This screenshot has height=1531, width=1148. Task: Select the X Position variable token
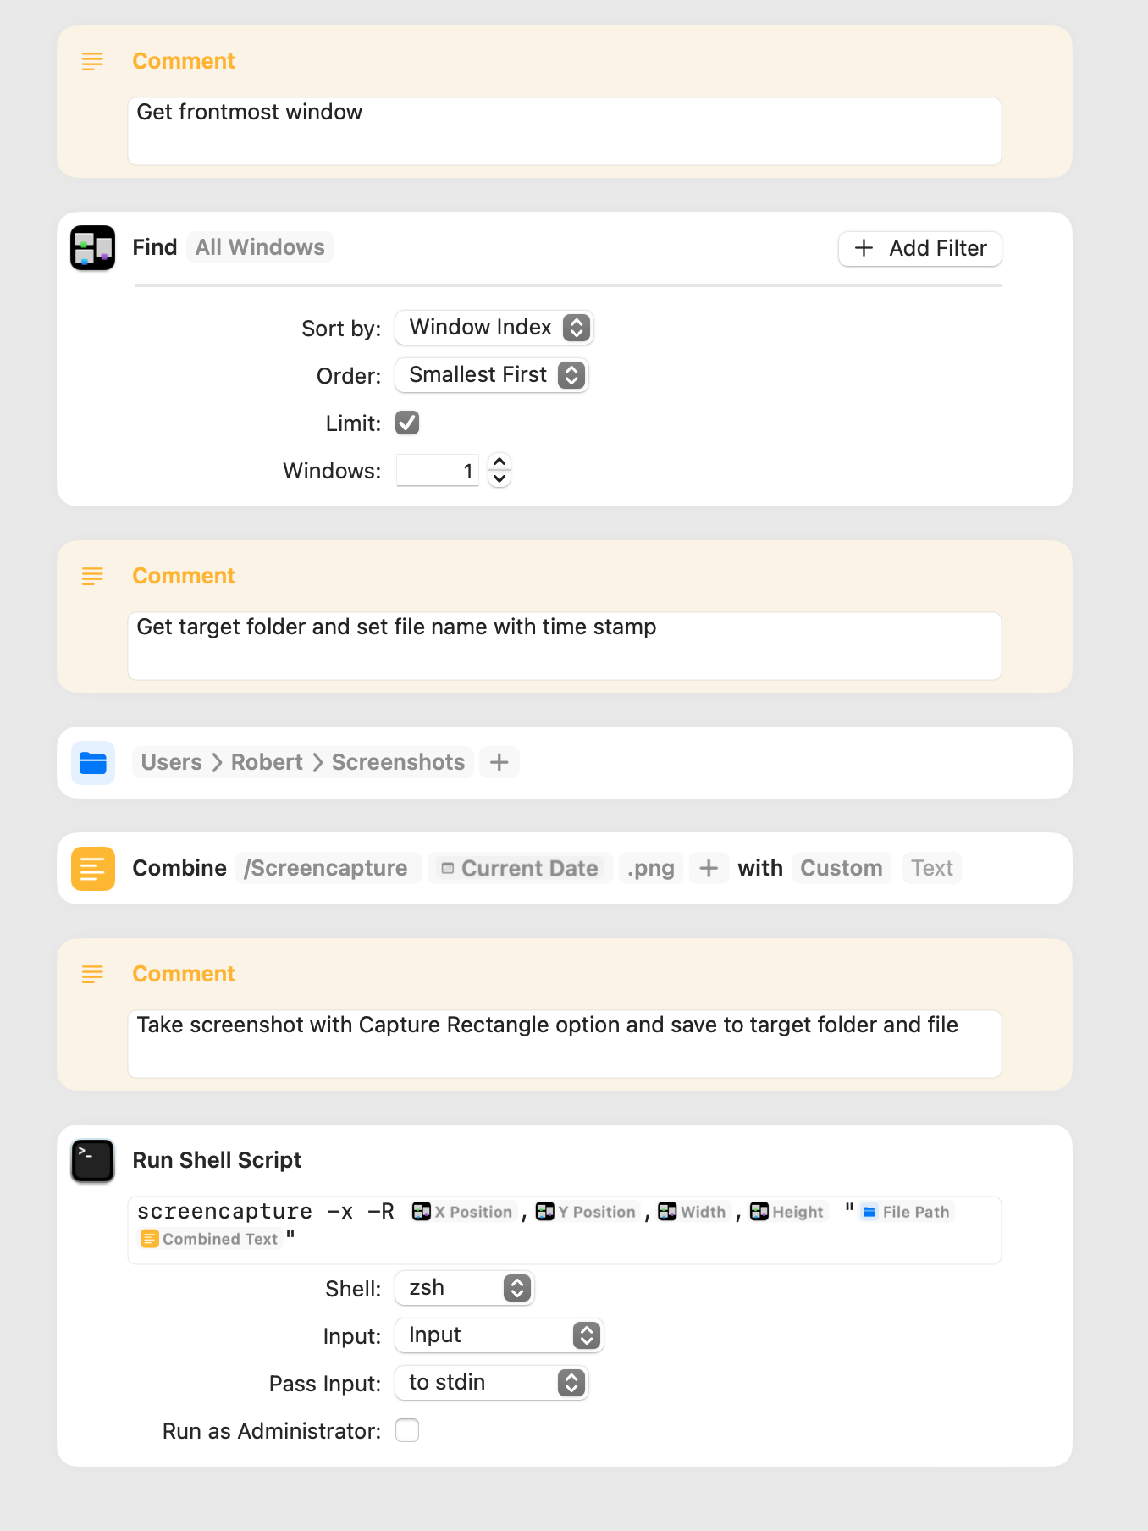(463, 1212)
